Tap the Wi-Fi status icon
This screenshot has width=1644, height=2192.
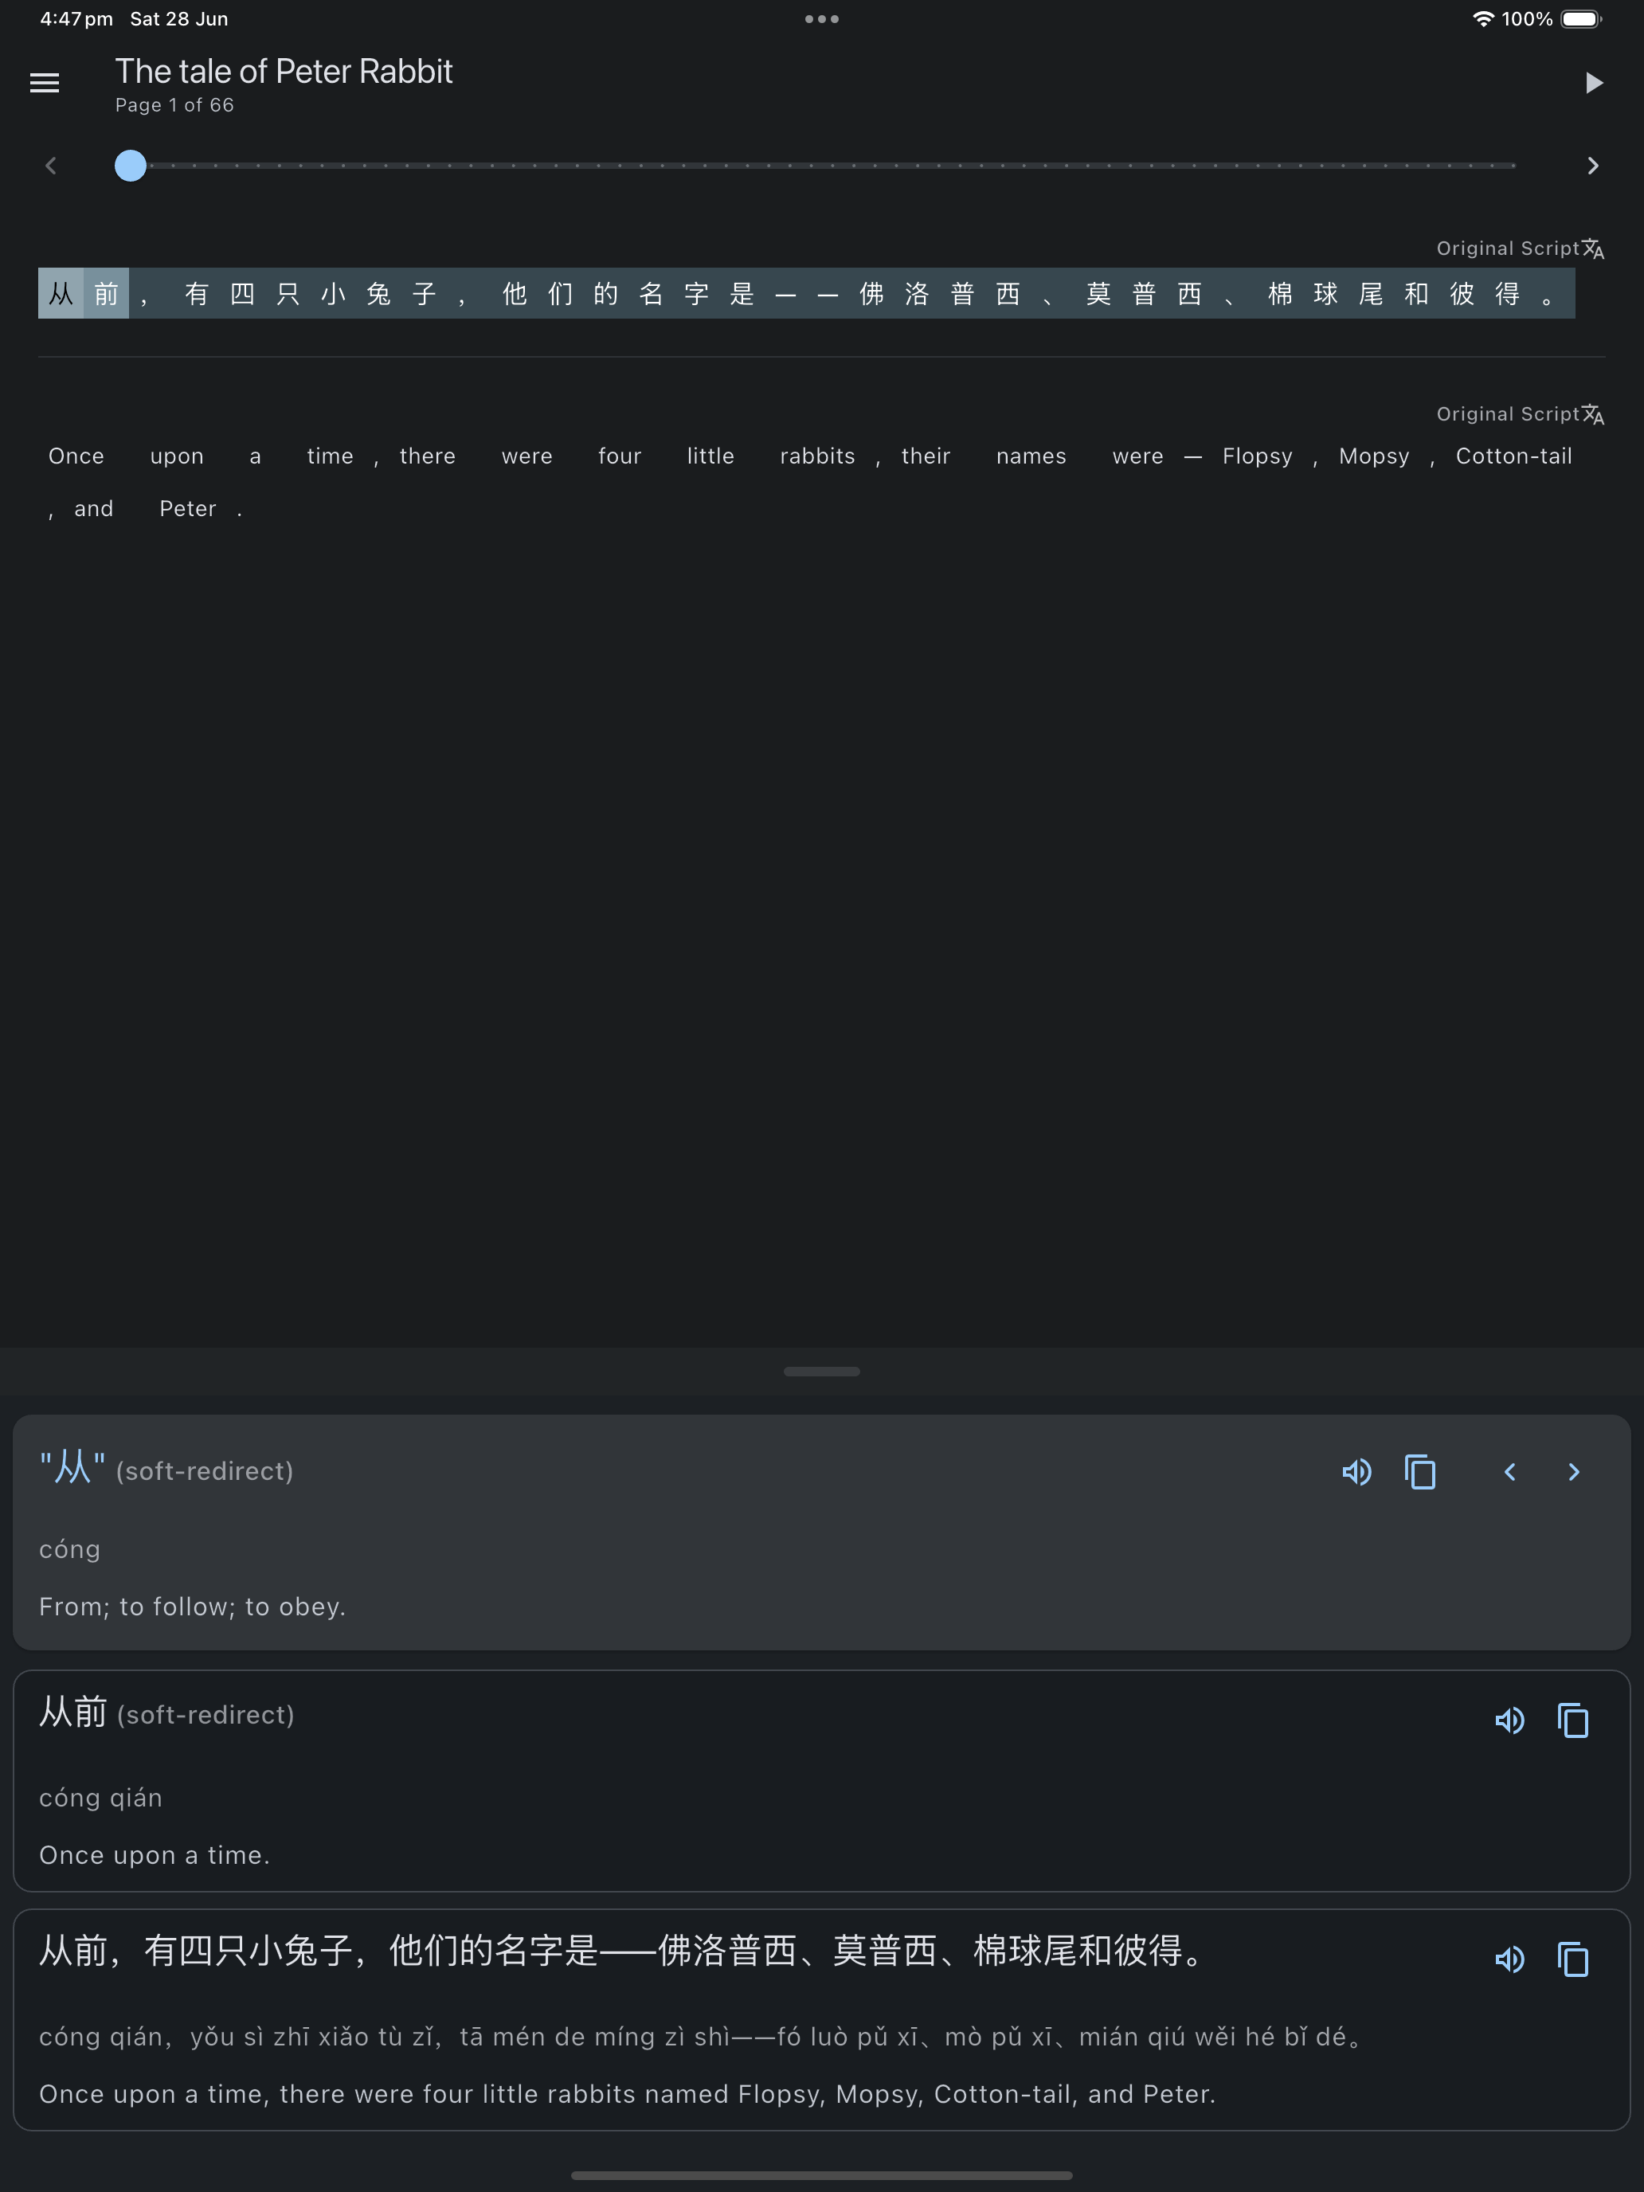1482,19
